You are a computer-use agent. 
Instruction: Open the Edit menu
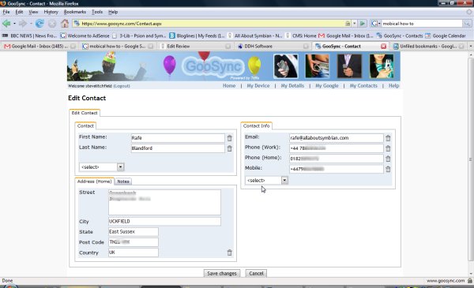coord(19,12)
